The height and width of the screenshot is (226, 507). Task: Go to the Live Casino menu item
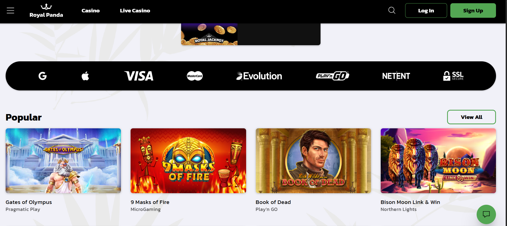pyautogui.click(x=135, y=10)
